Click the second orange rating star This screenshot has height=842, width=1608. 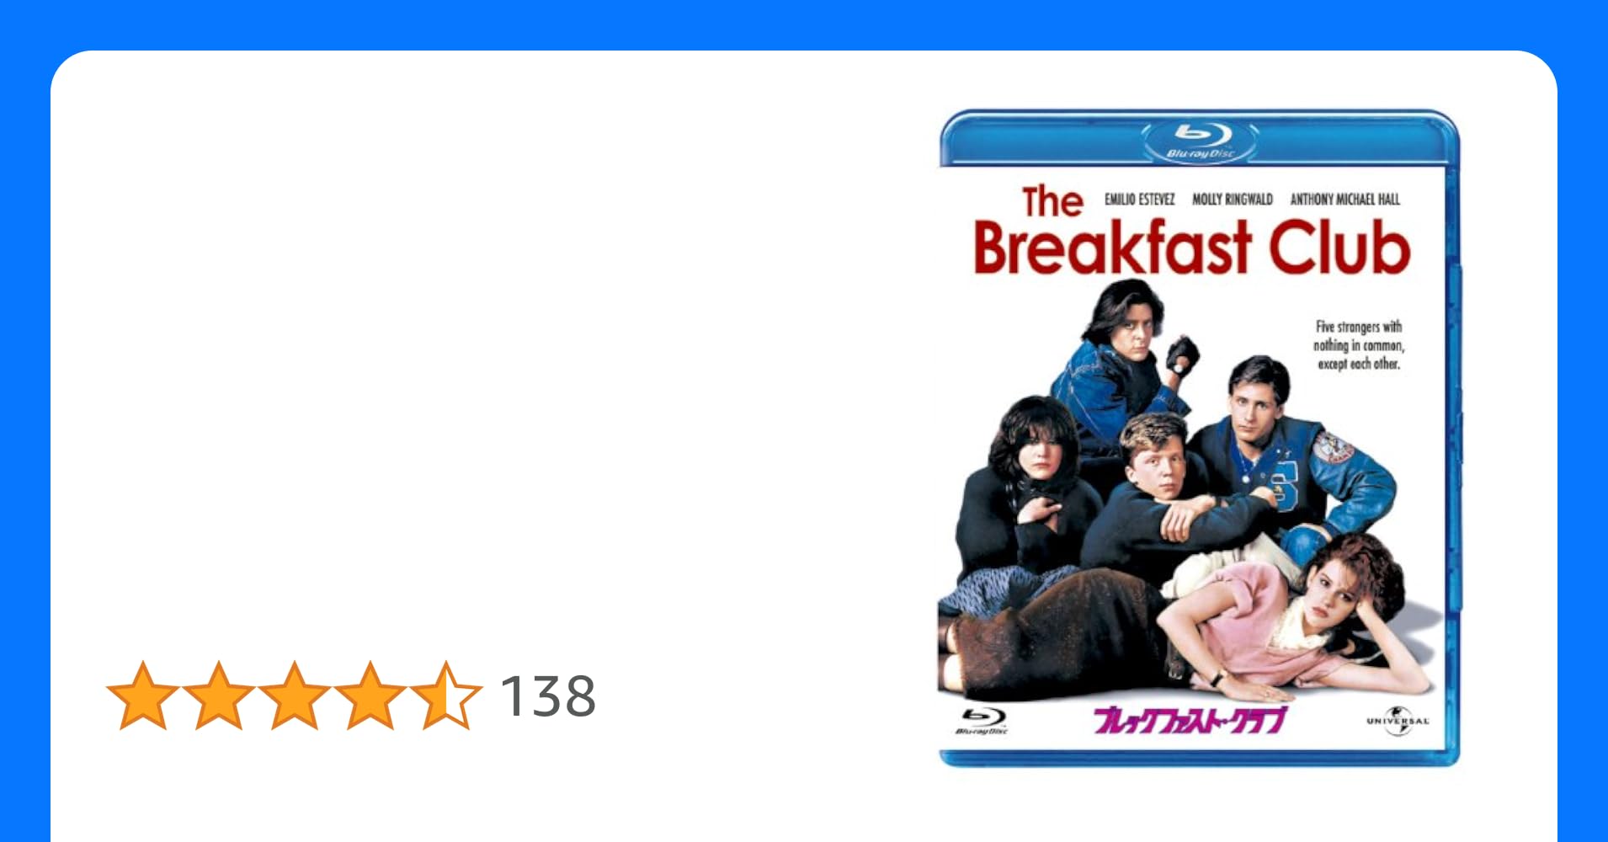(x=219, y=695)
